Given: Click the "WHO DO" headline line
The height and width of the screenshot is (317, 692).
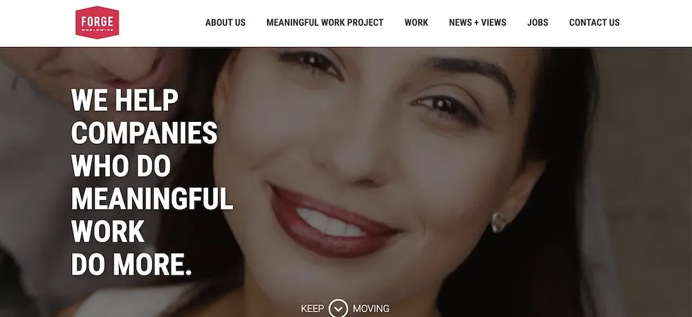Looking at the screenshot, I should [121, 165].
